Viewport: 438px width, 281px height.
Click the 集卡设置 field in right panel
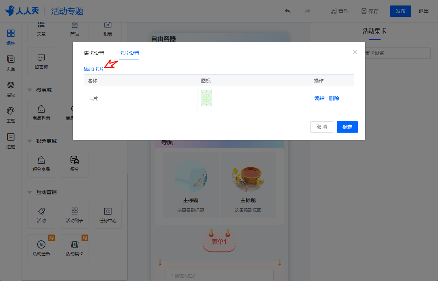point(397,53)
